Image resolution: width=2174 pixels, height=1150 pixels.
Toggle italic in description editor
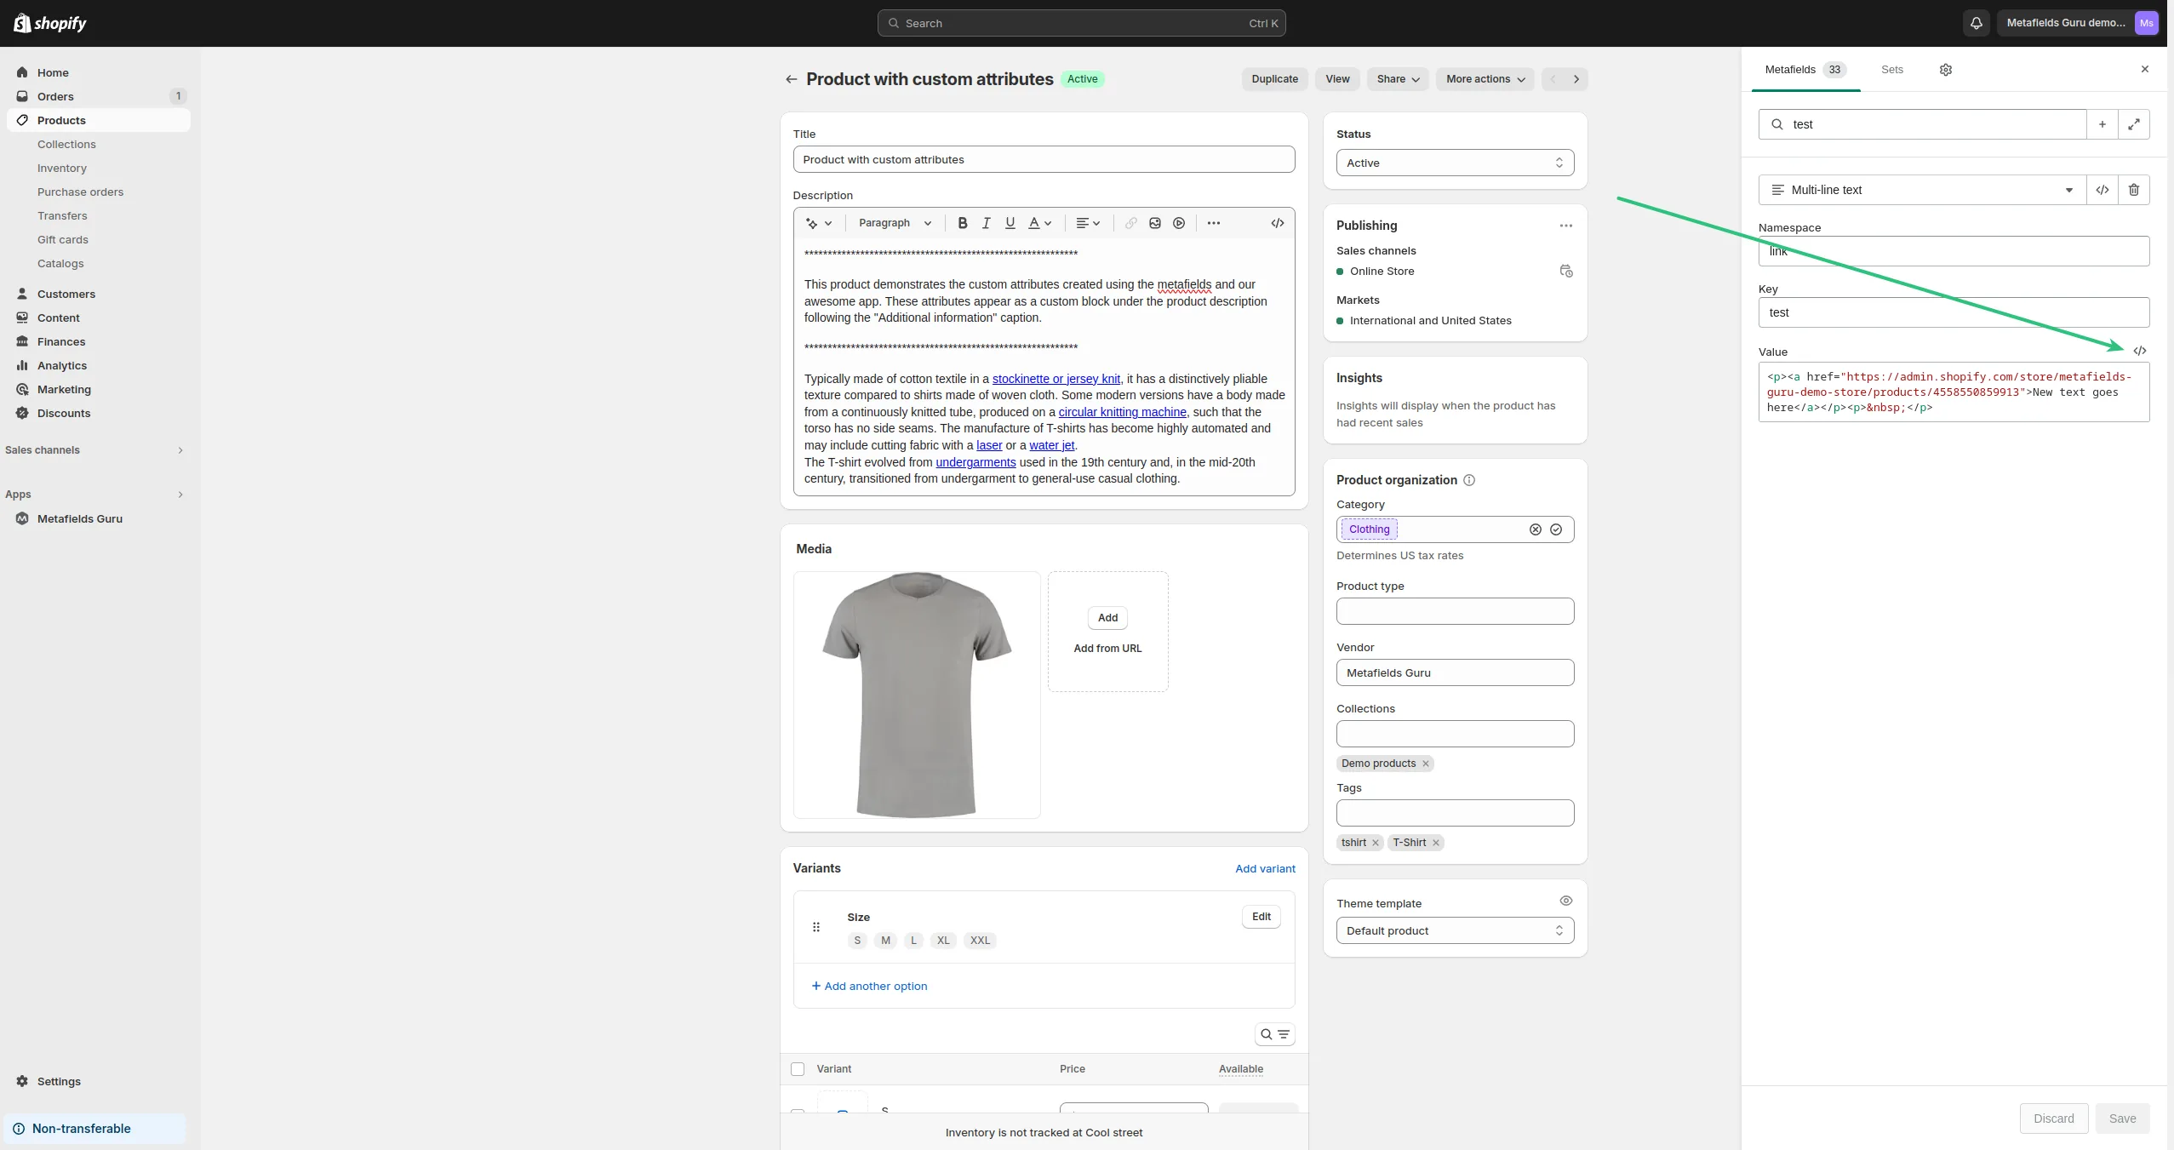tap(986, 223)
